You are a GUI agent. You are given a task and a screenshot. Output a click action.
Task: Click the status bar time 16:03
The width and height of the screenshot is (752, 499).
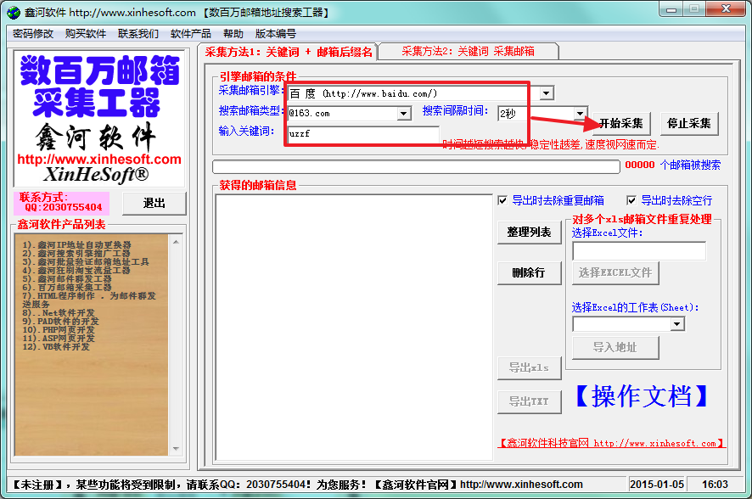coord(715,485)
